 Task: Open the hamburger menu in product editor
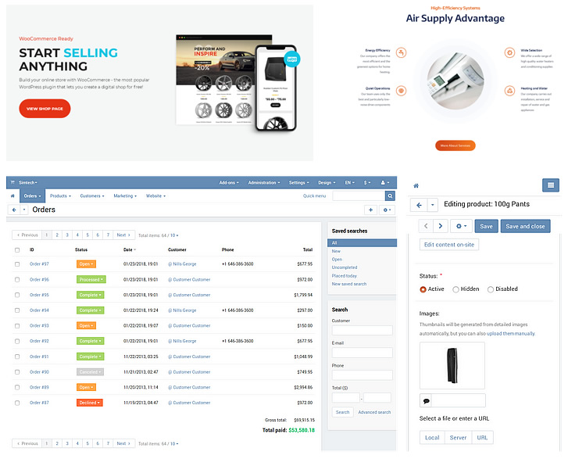pyautogui.click(x=552, y=185)
